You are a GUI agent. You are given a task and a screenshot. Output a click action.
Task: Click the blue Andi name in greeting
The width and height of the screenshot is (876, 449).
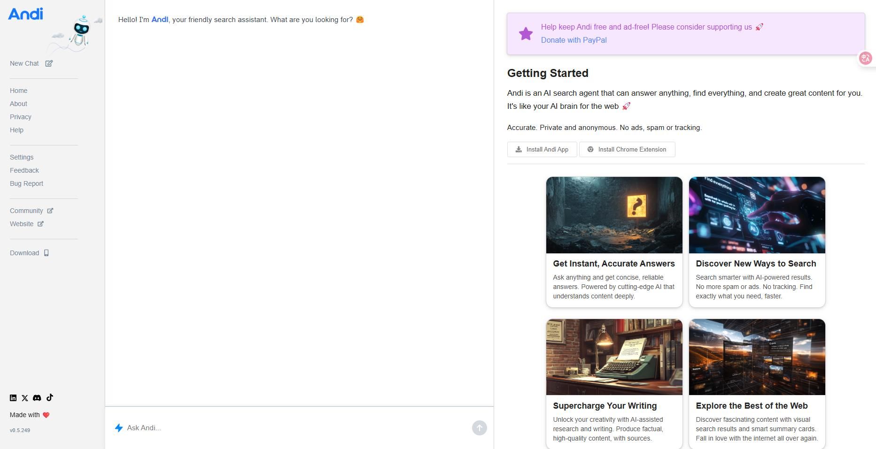tap(160, 20)
